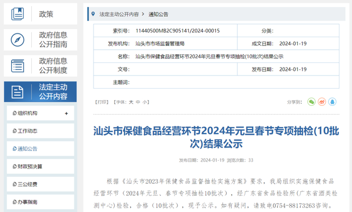Click index number 11440500MB2C905141/2024-00015
The image size is (352, 212).
point(178,31)
